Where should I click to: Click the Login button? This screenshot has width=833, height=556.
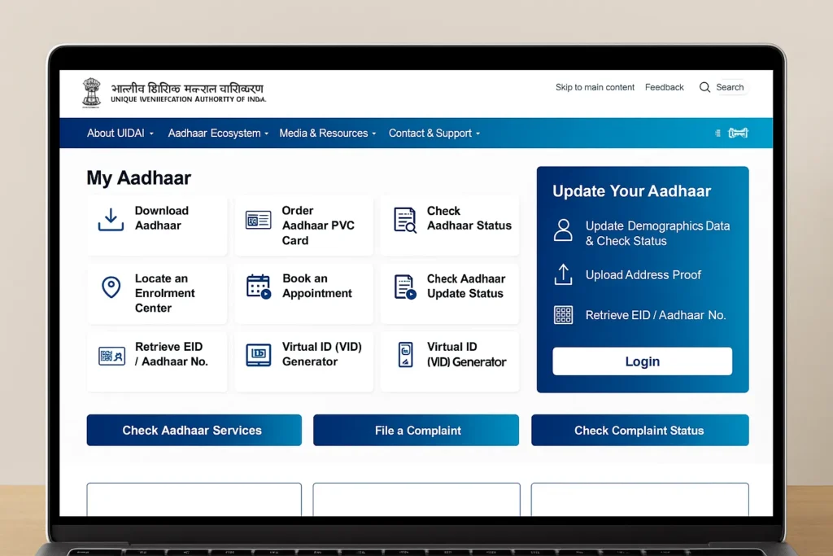(x=643, y=361)
